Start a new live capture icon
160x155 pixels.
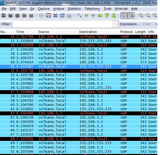18,16
